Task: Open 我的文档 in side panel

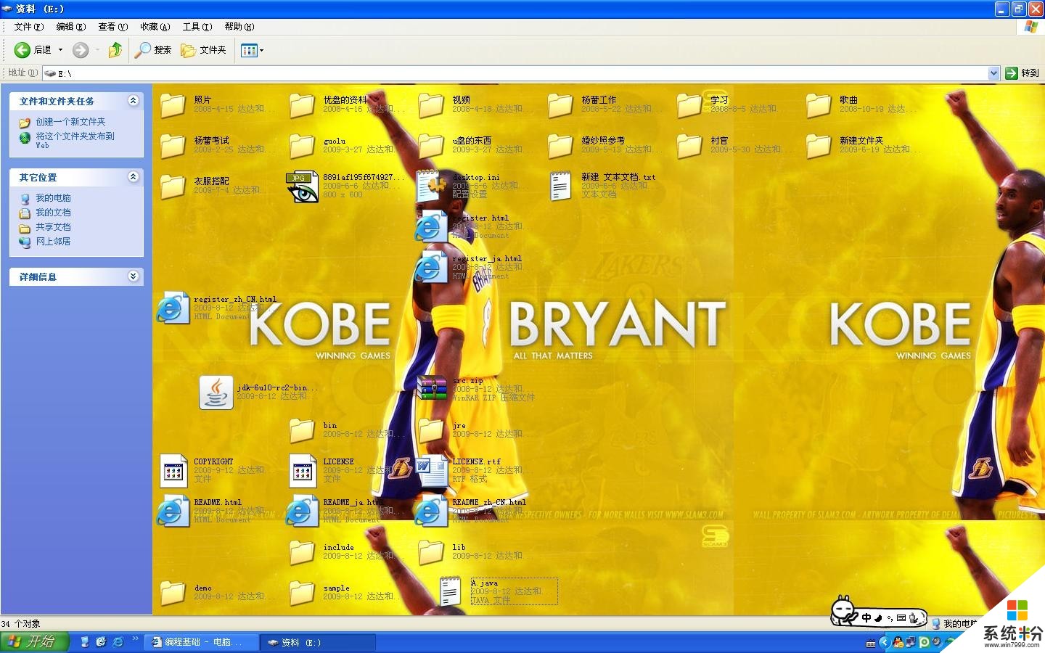Action: pyautogui.click(x=53, y=213)
